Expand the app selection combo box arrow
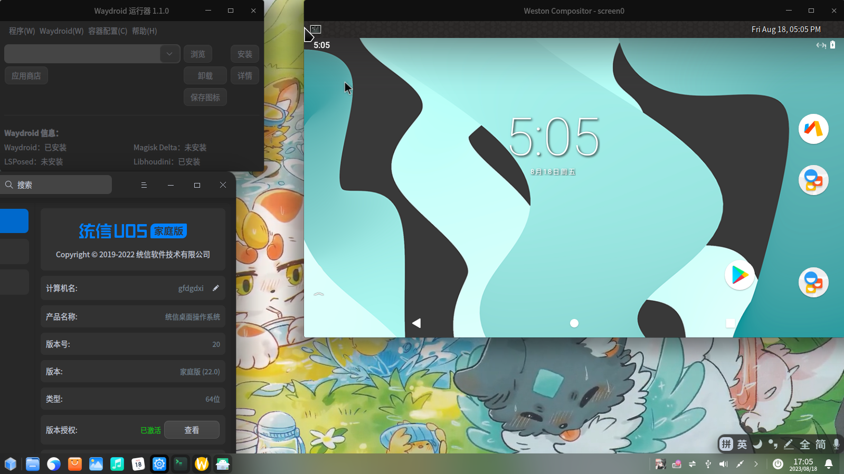The height and width of the screenshot is (474, 844). pyautogui.click(x=169, y=54)
